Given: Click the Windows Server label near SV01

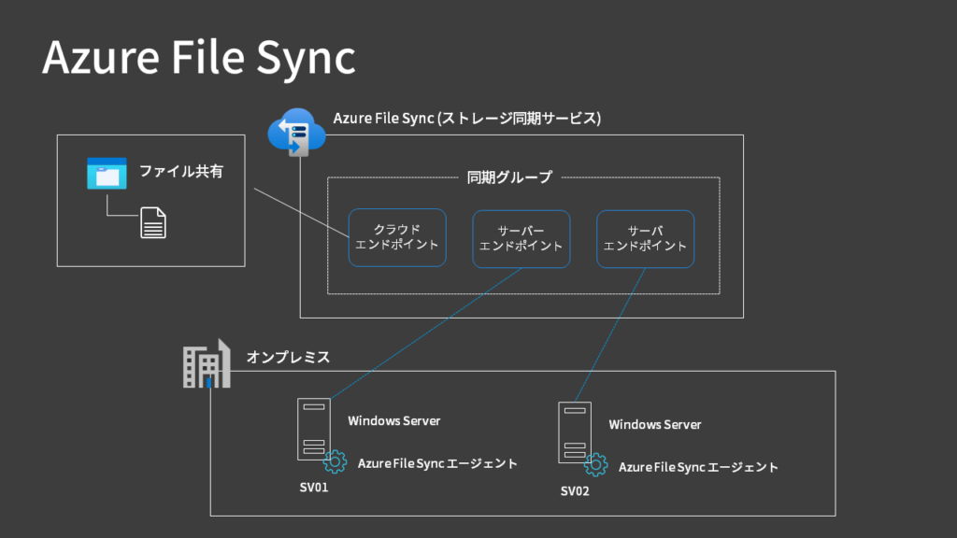Looking at the screenshot, I should click(x=393, y=420).
